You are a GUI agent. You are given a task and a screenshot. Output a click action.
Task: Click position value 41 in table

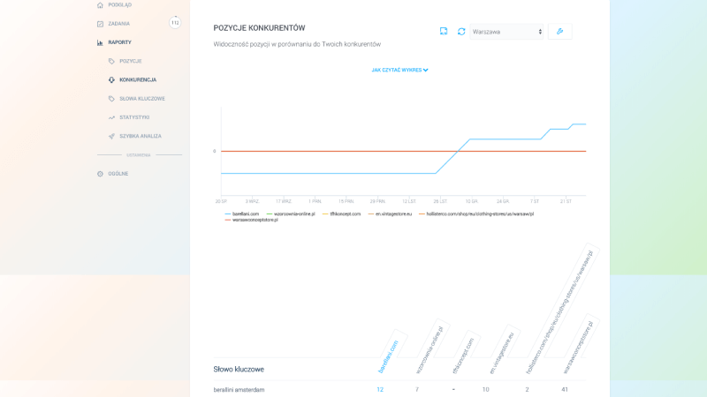click(x=565, y=390)
